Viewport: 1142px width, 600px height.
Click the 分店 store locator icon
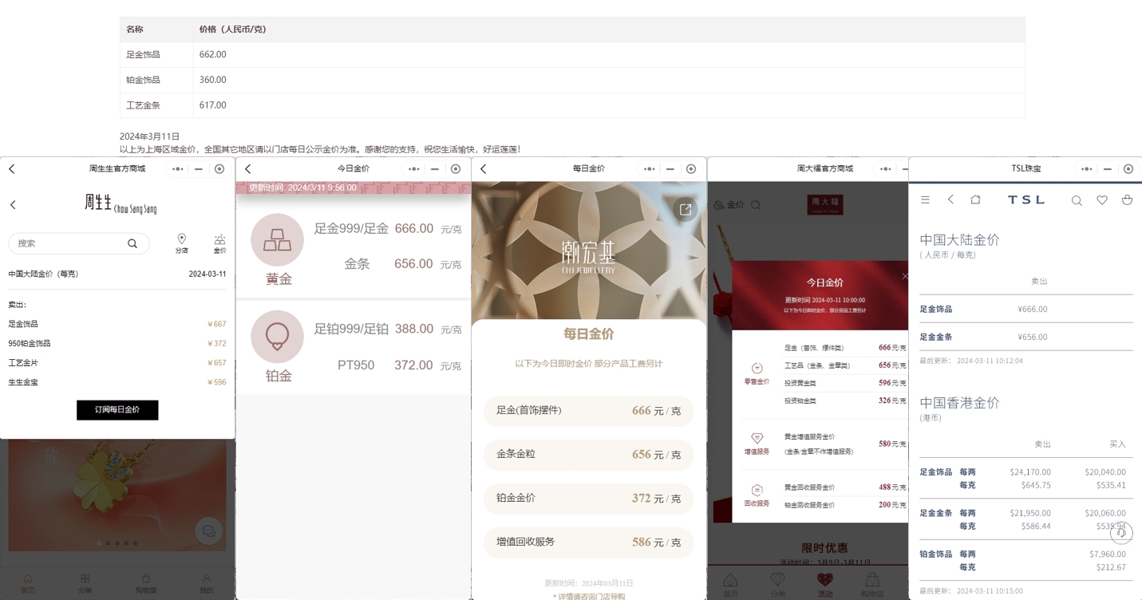(x=182, y=243)
